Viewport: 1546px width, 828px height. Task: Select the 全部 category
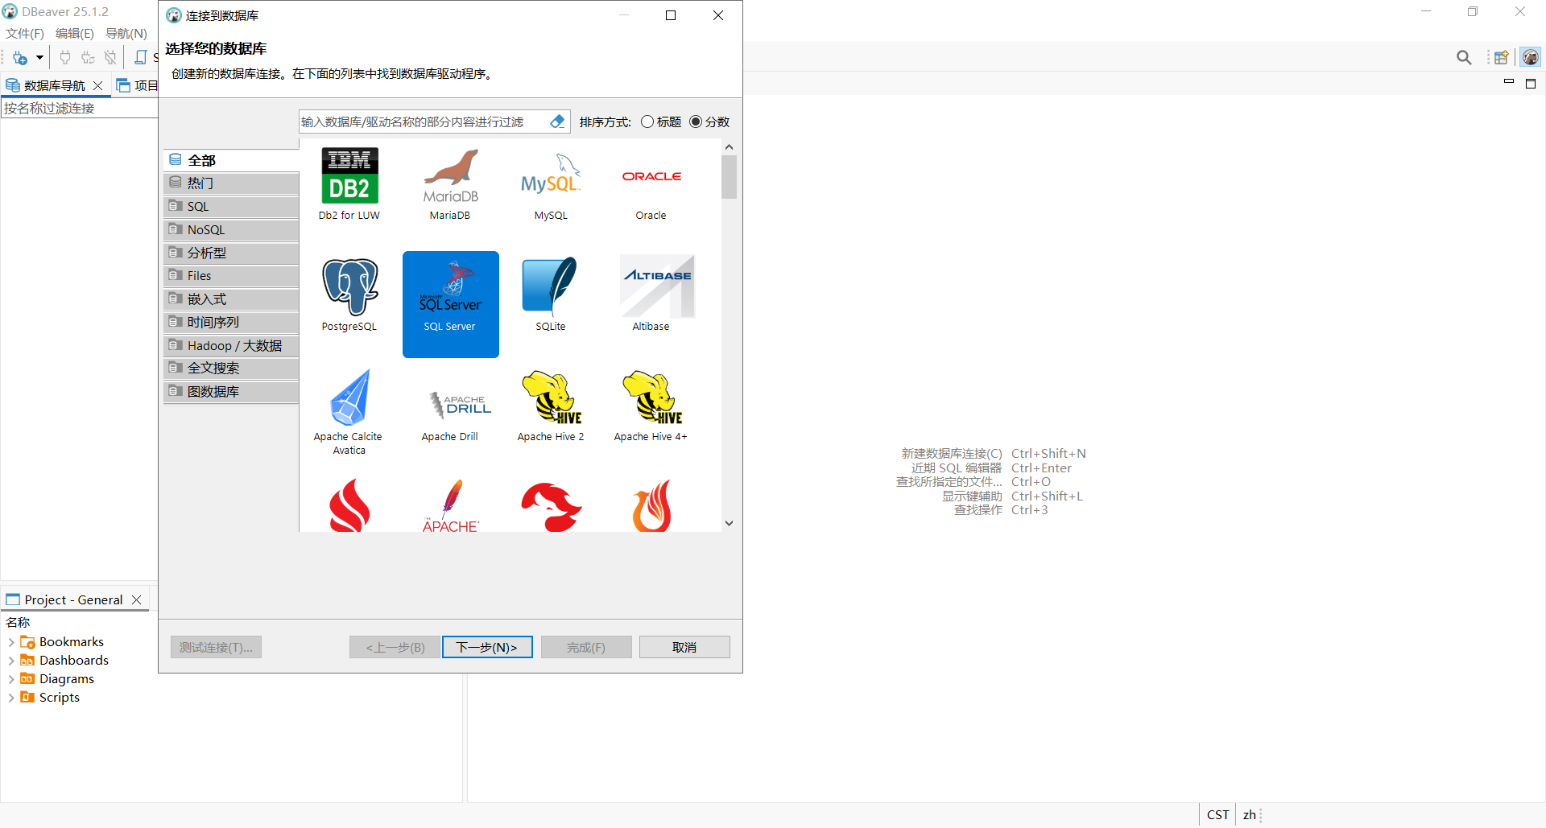pos(231,160)
